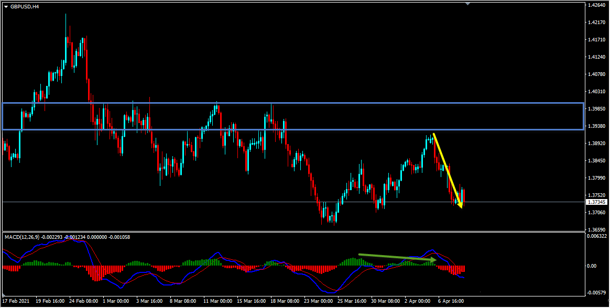610x308 pixels.
Task: Click the 1.39380 price scale value
Action: tap(596, 126)
